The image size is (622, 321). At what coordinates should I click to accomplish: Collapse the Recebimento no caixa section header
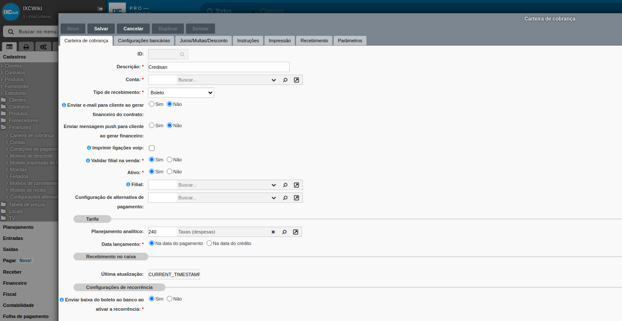click(x=111, y=257)
